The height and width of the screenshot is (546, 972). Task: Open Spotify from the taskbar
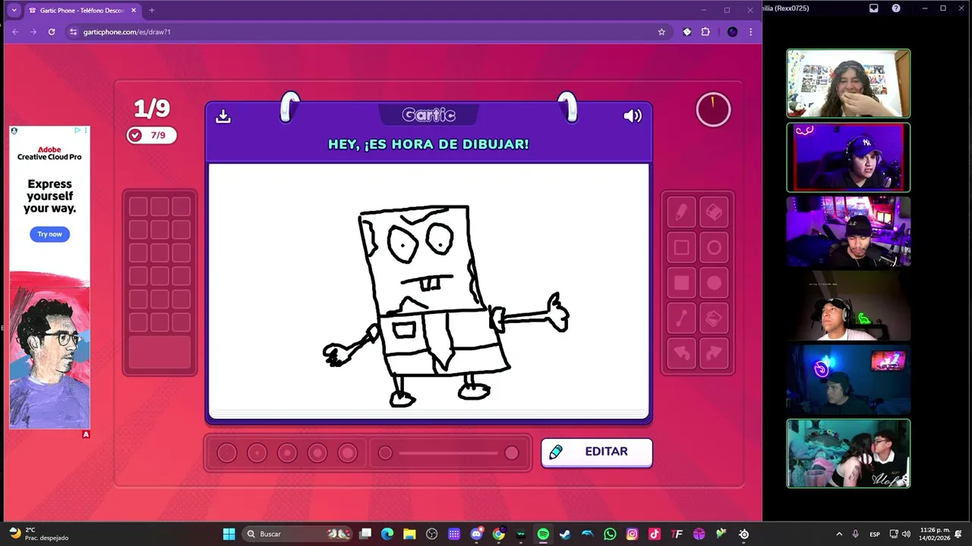click(x=543, y=534)
